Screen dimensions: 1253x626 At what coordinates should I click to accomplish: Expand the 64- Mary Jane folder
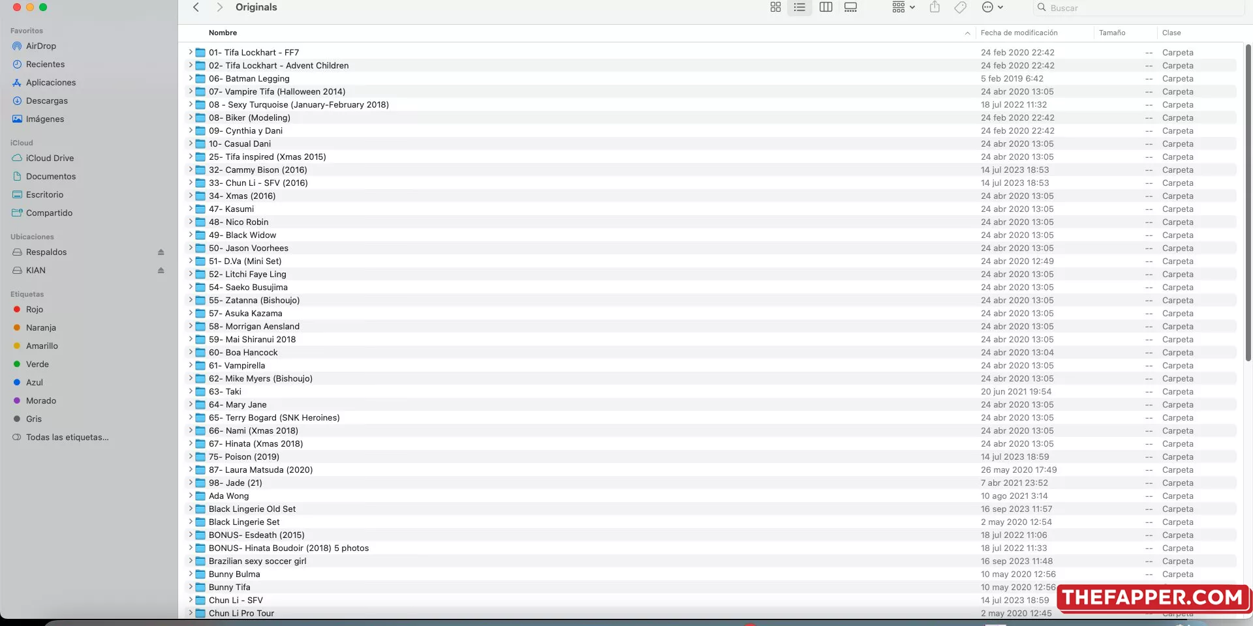[191, 404]
